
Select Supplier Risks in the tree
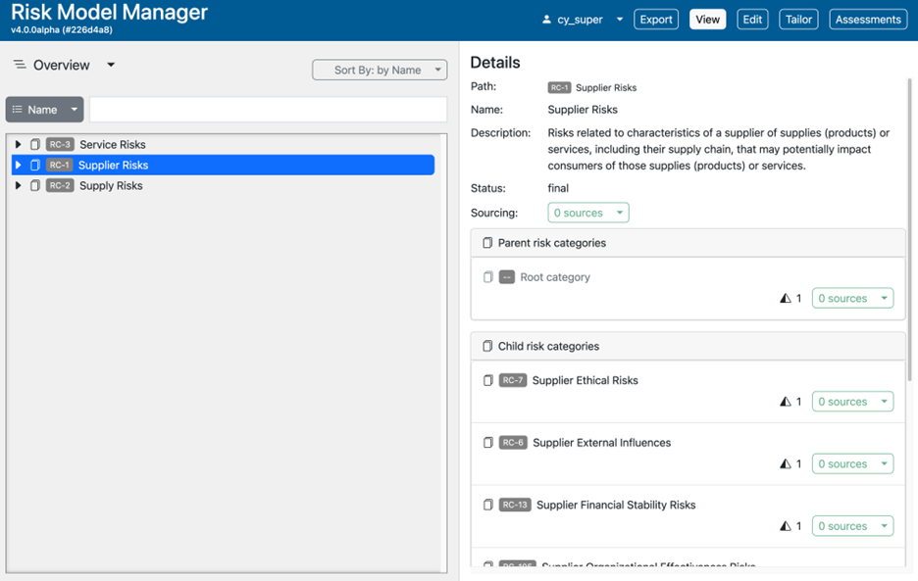(x=113, y=165)
